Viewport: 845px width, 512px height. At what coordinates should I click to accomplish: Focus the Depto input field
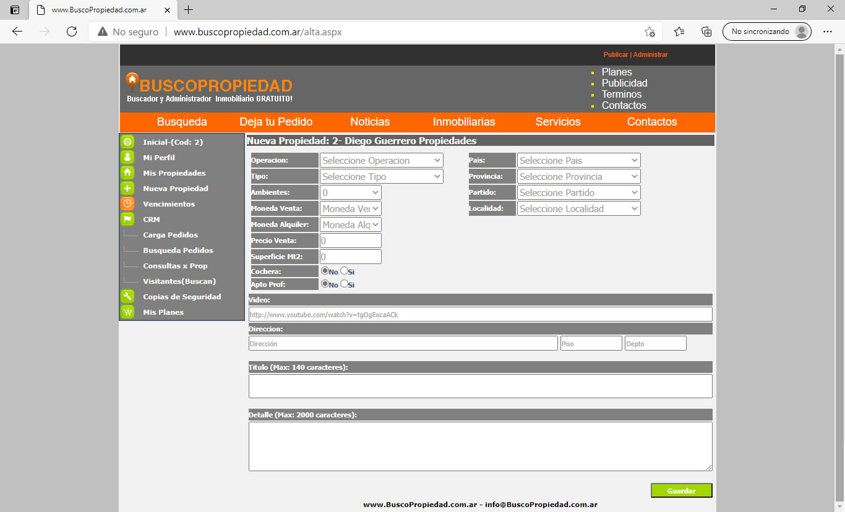[656, 343]
